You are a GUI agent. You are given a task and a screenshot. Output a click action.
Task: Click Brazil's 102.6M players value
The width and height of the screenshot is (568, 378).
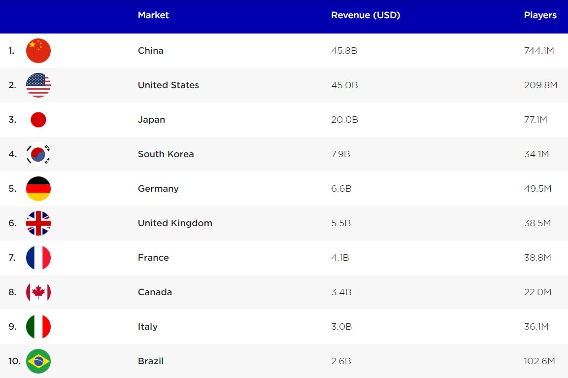[x=539, y=361]
